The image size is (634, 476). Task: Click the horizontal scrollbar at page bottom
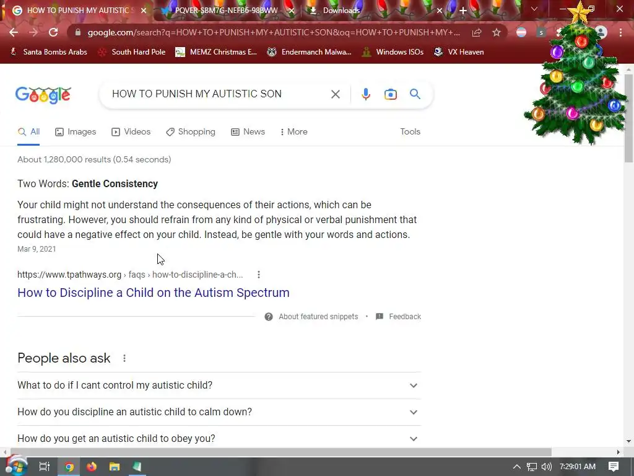281,452
